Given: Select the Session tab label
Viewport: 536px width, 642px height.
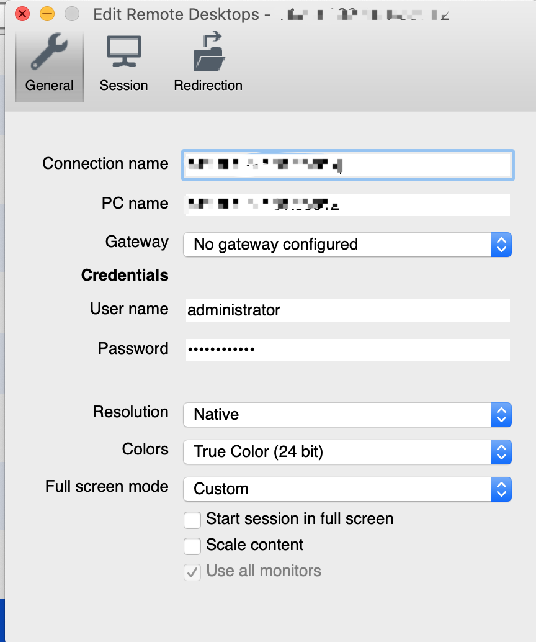Looking at the screenshot, I should tap(123, 85).
